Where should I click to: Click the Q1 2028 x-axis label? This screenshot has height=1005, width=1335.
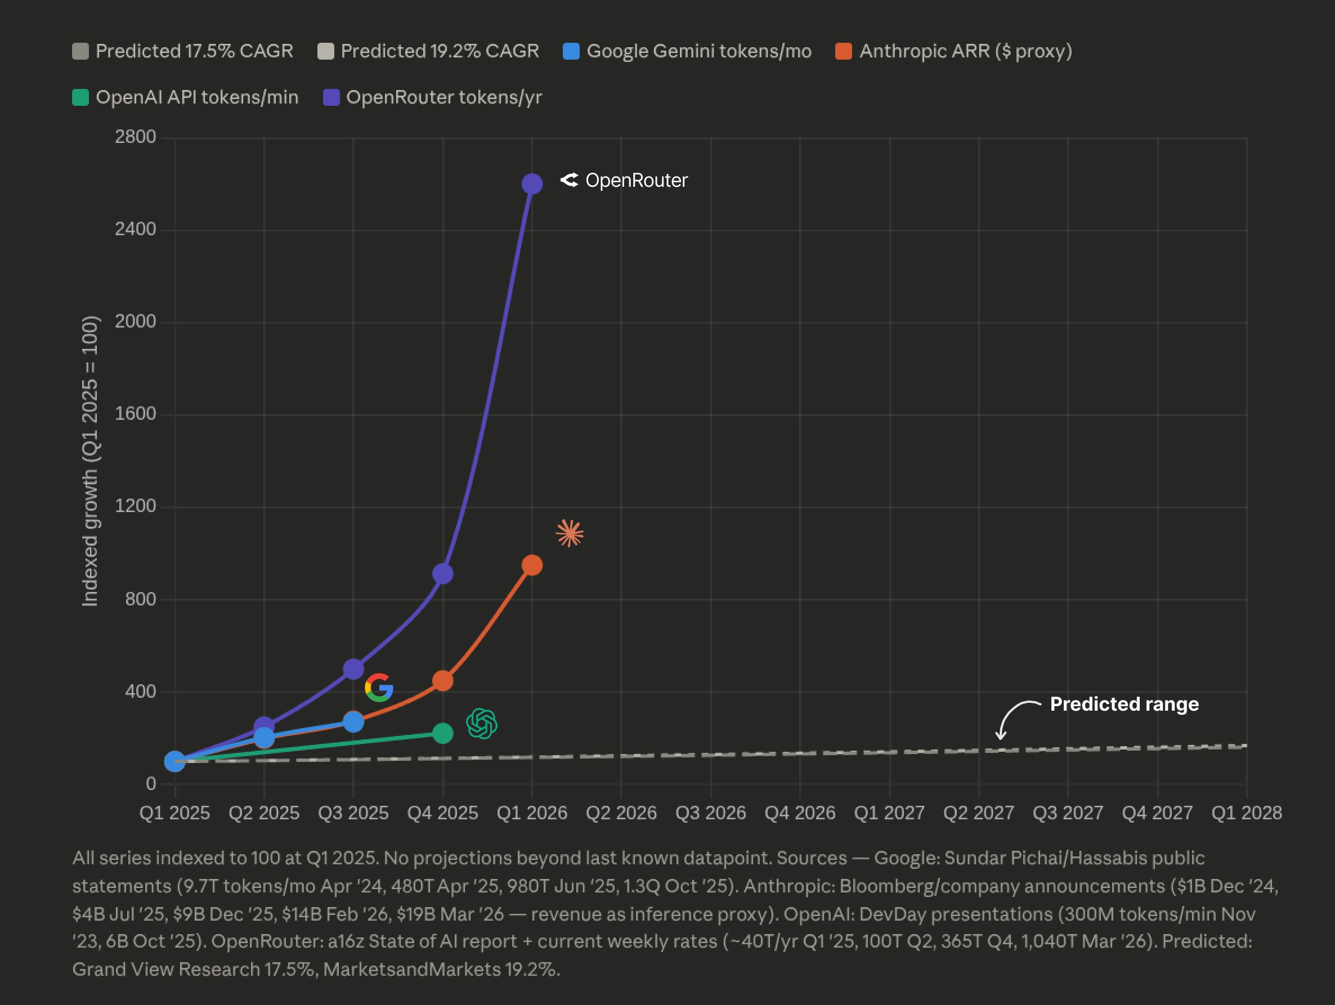pos(1246,813)
